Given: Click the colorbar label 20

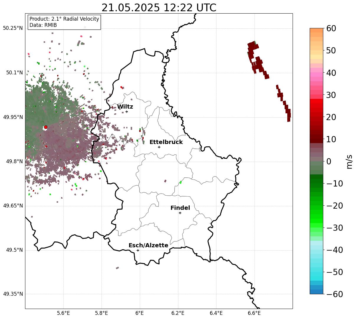Looking at the screenshot, I should click(x=331, y=117).
